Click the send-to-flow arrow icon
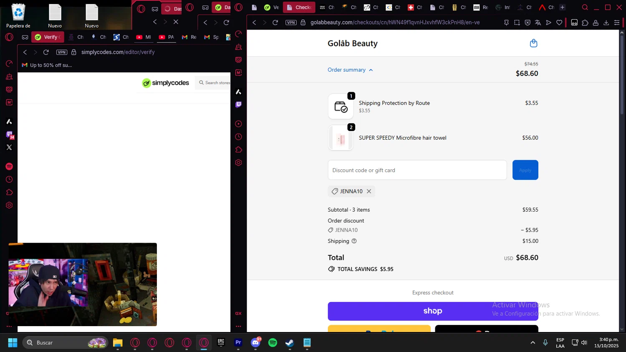 tap(548, 23)
